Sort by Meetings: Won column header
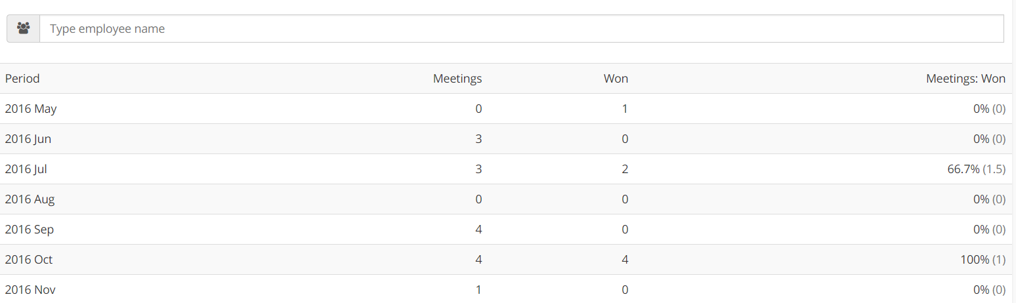Screen dimensions: 1016x303 pyautogui.click(x=965, y=79)
